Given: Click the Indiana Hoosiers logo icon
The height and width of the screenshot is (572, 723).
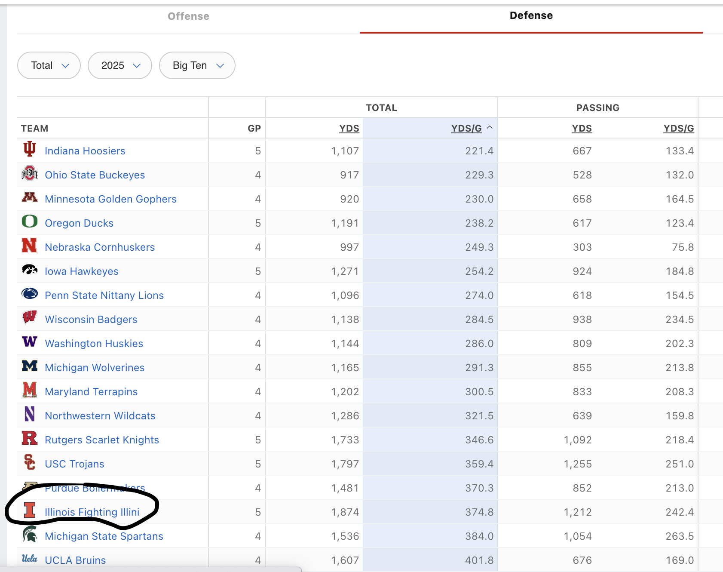Looking at the screenshot, I should pyautogui.click(x=29, y=149).
